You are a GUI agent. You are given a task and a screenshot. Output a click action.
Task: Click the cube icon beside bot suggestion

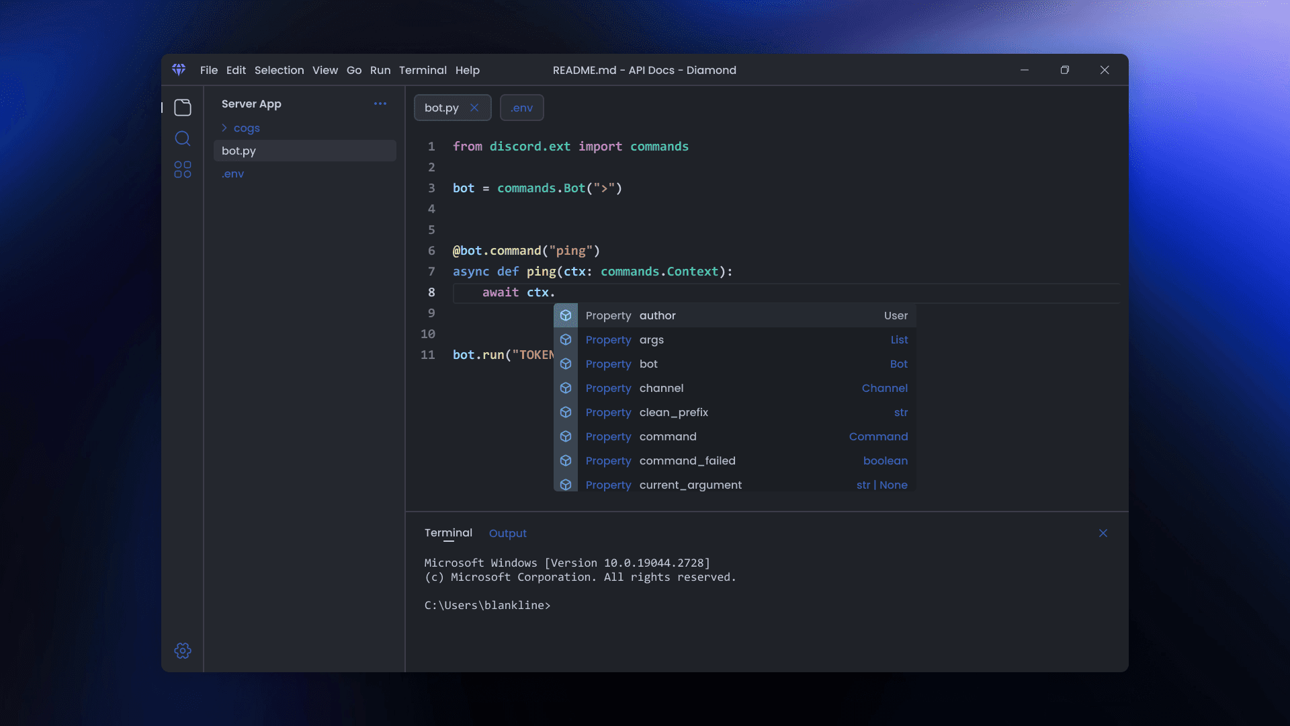tap(566, 364)
